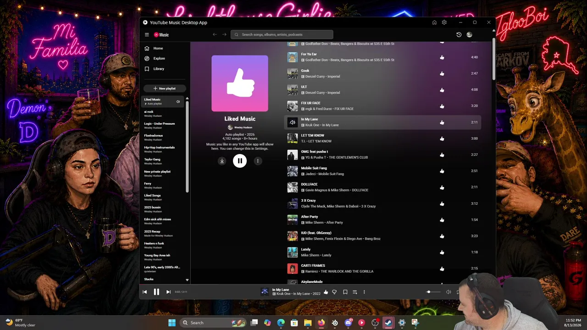
Task: Open Microsoft Edge from taskbar
Action: click(281, 323)
